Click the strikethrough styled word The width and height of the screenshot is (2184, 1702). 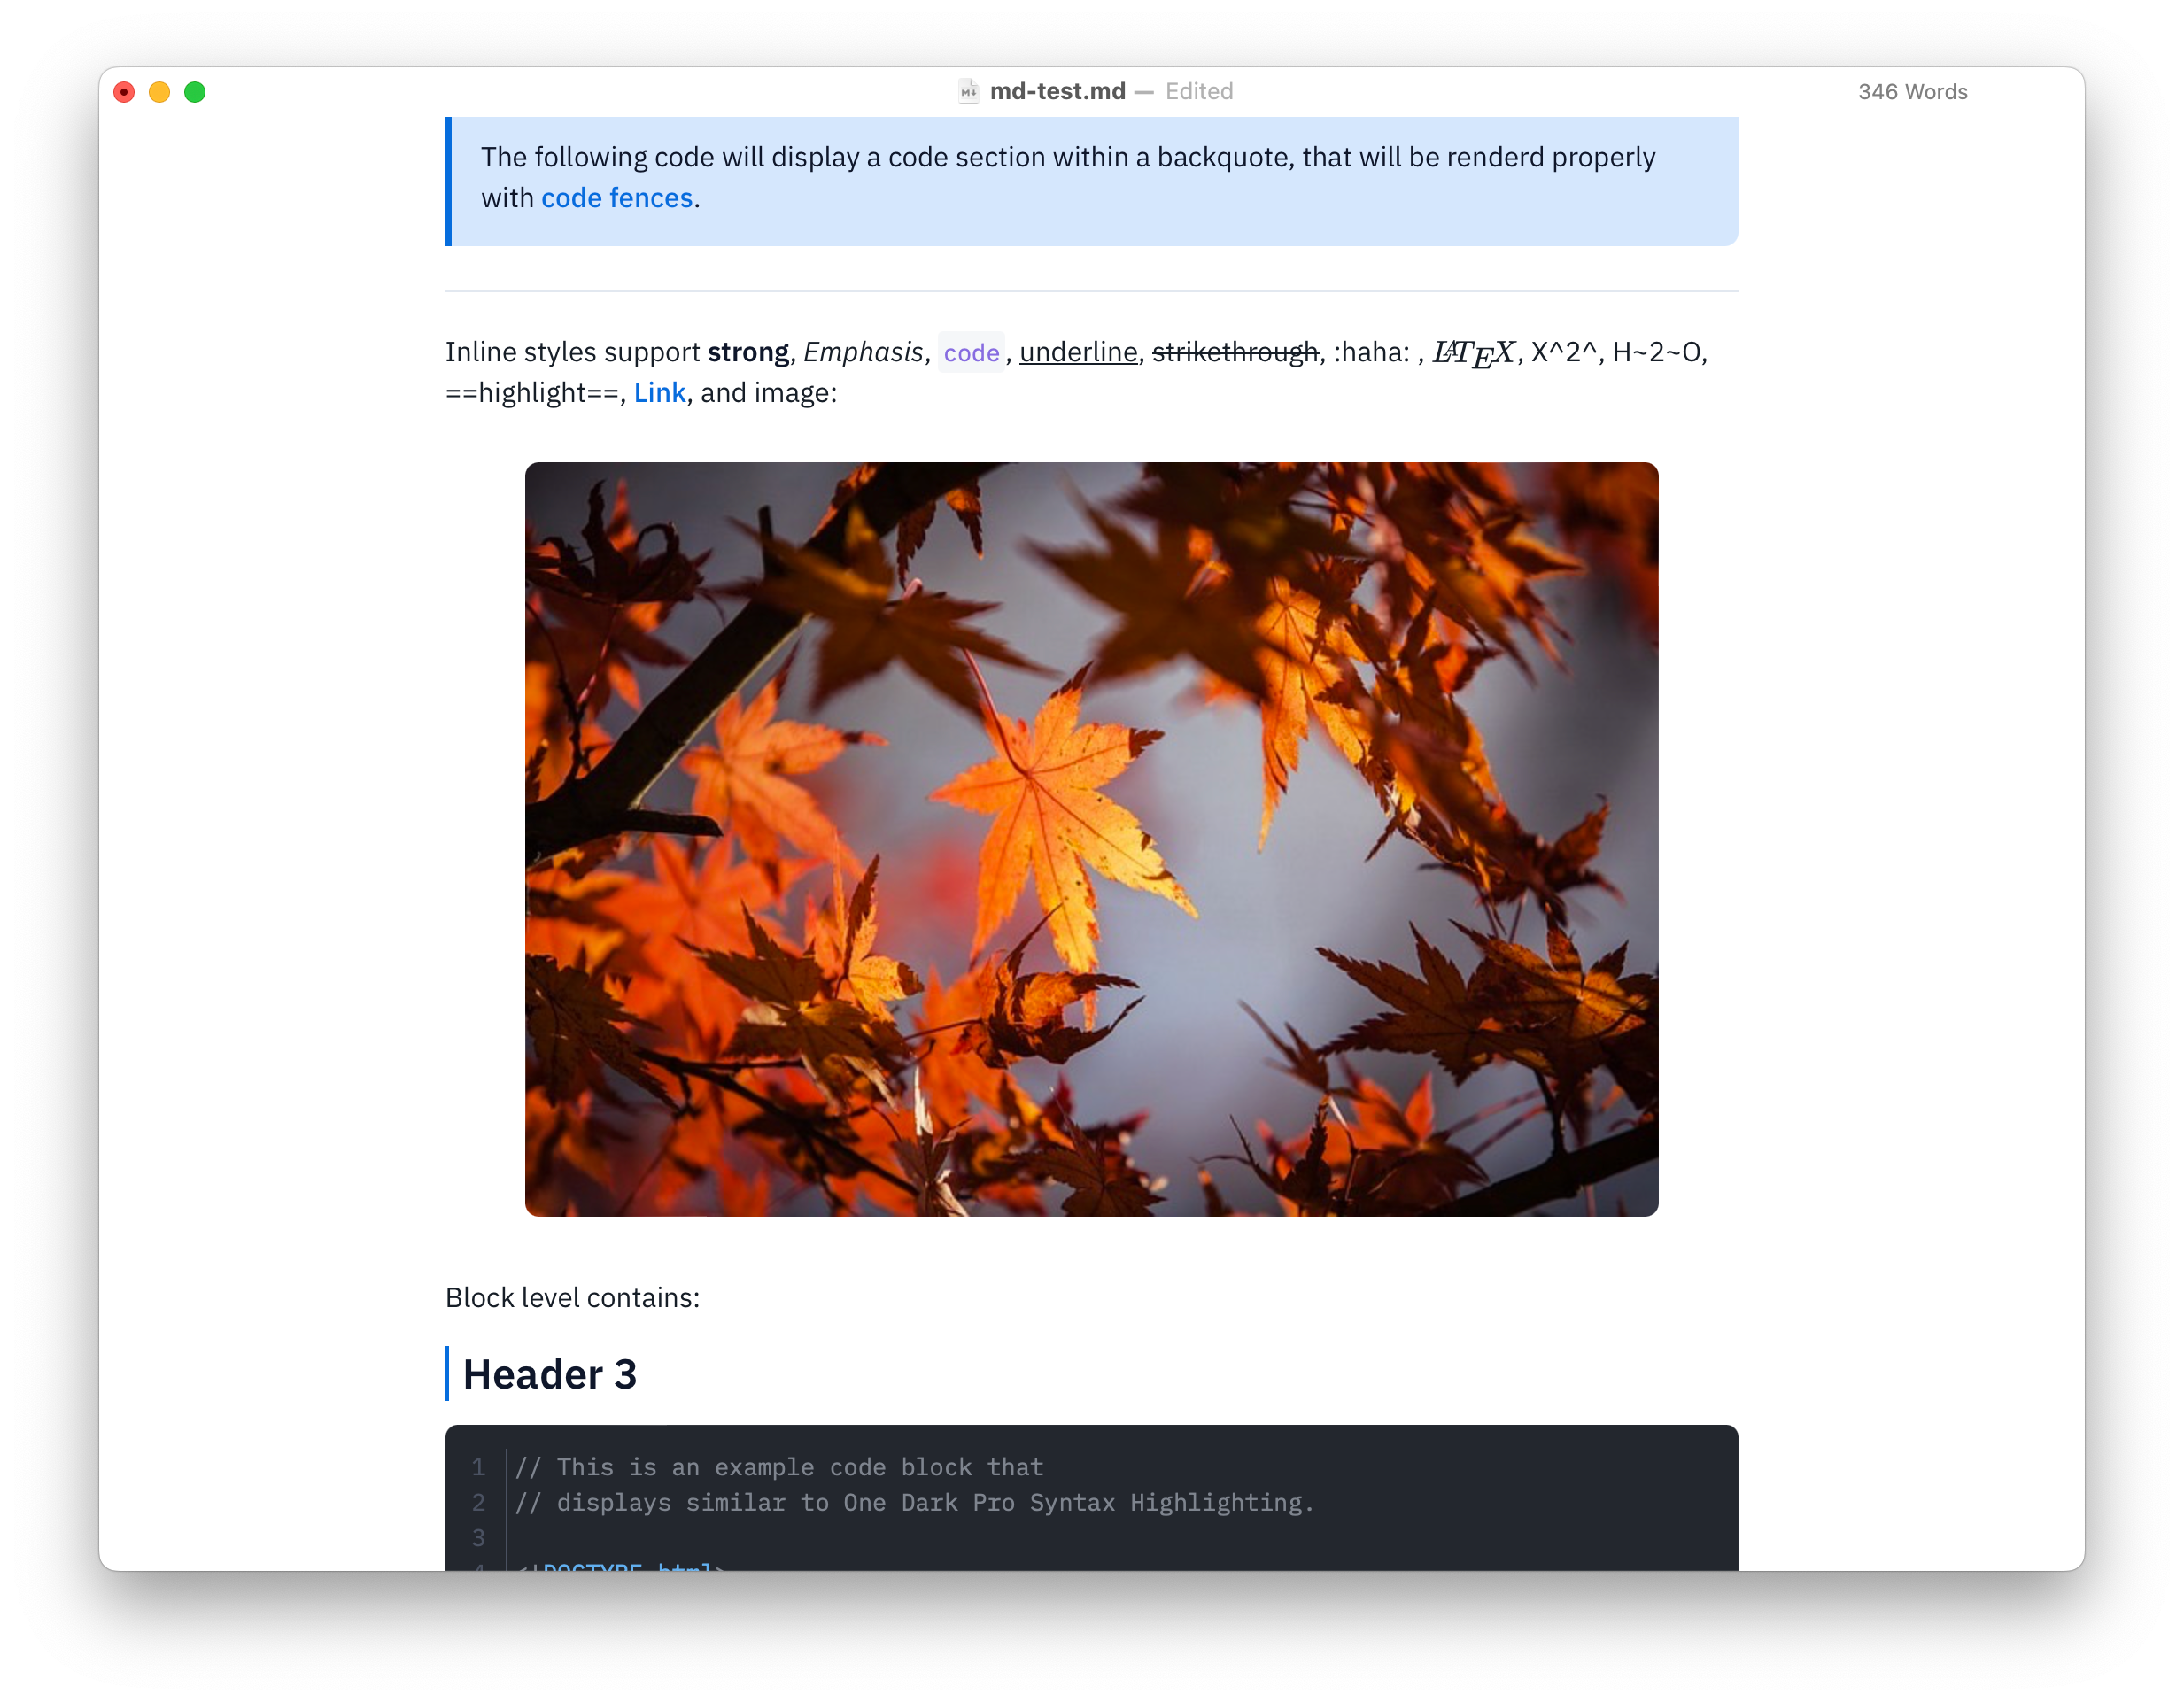coord(1235,353)
